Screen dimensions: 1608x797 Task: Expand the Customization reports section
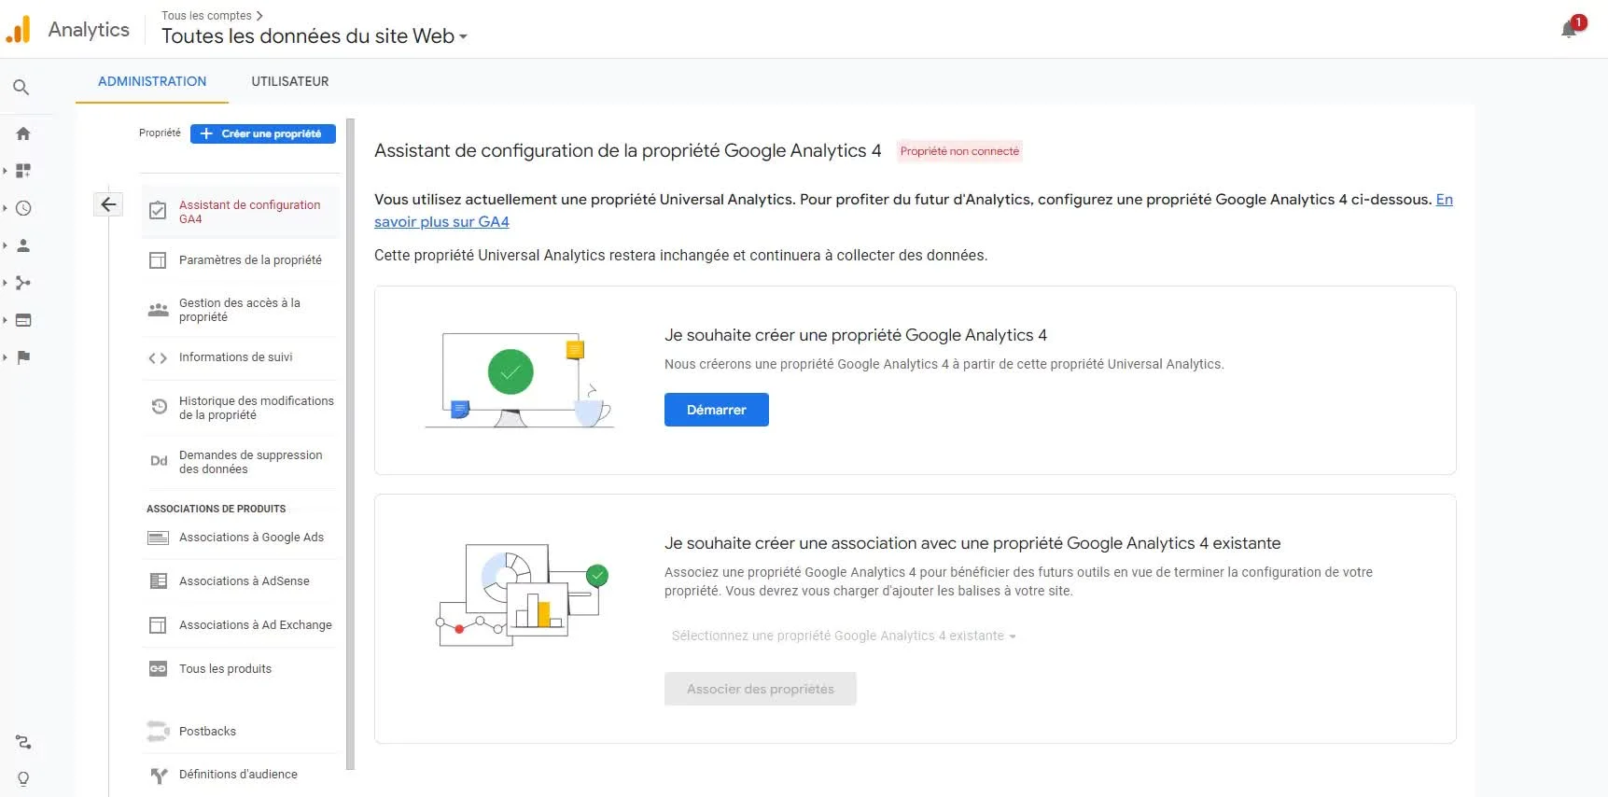tap(23, 171)
